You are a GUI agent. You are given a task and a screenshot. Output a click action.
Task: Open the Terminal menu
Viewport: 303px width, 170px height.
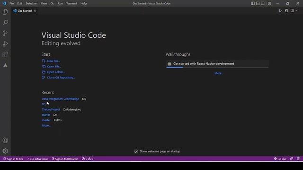71,3
